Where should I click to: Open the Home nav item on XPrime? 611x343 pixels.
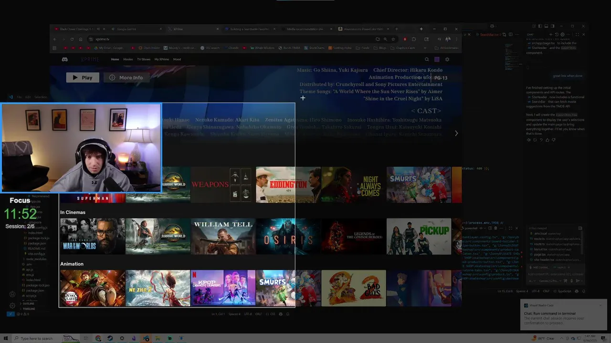pyautogui.click(x=115, y=60)
